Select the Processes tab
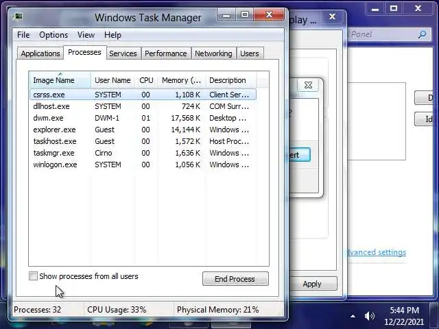The height and width of the screenshot is (329, 439). coord(84,52)
